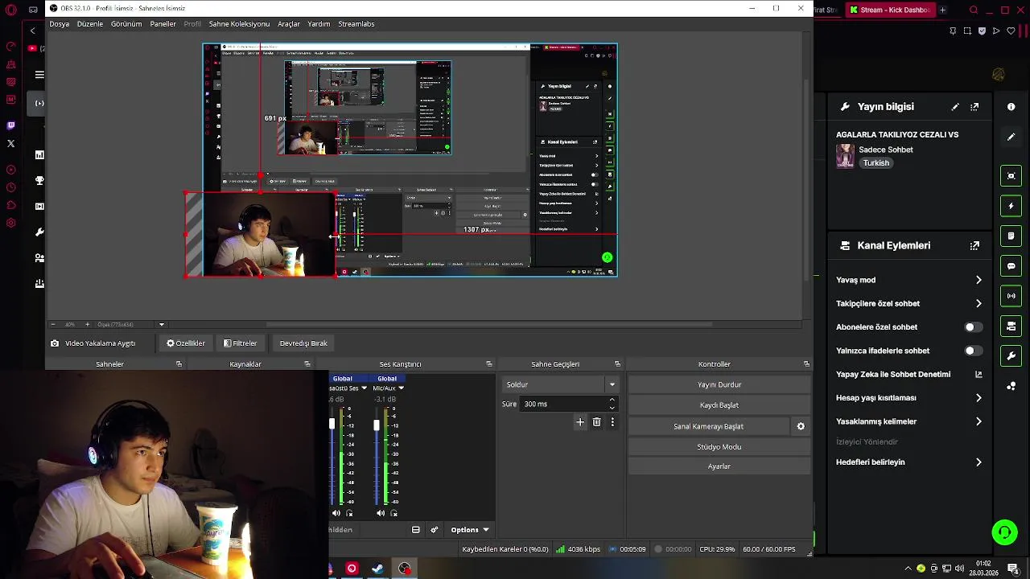Increase the transition Süre value
The image size is (1030, 579).
pyautogui.click(x=612, y=400)
